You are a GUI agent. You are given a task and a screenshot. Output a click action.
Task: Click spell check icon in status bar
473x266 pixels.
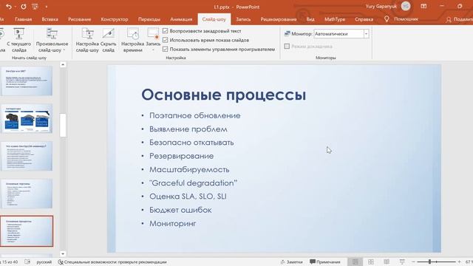pyautogui.click(x=27, y=262)
